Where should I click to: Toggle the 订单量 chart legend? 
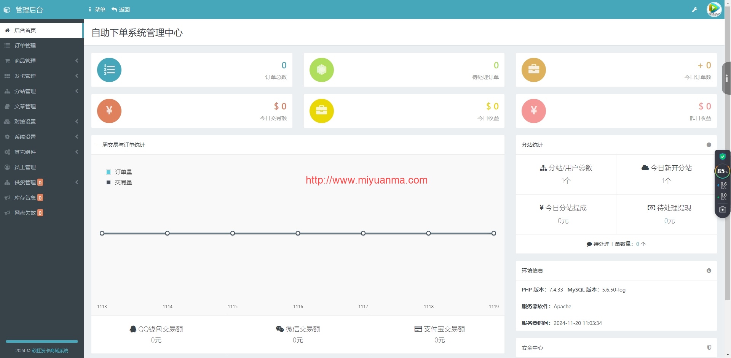[119, 172]
